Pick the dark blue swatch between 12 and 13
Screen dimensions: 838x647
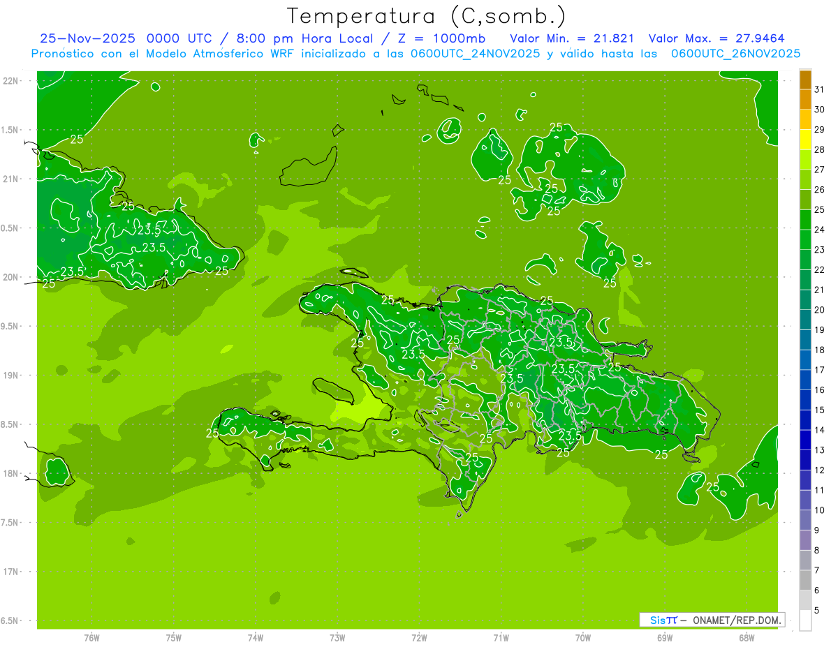[x=805, y=461]
